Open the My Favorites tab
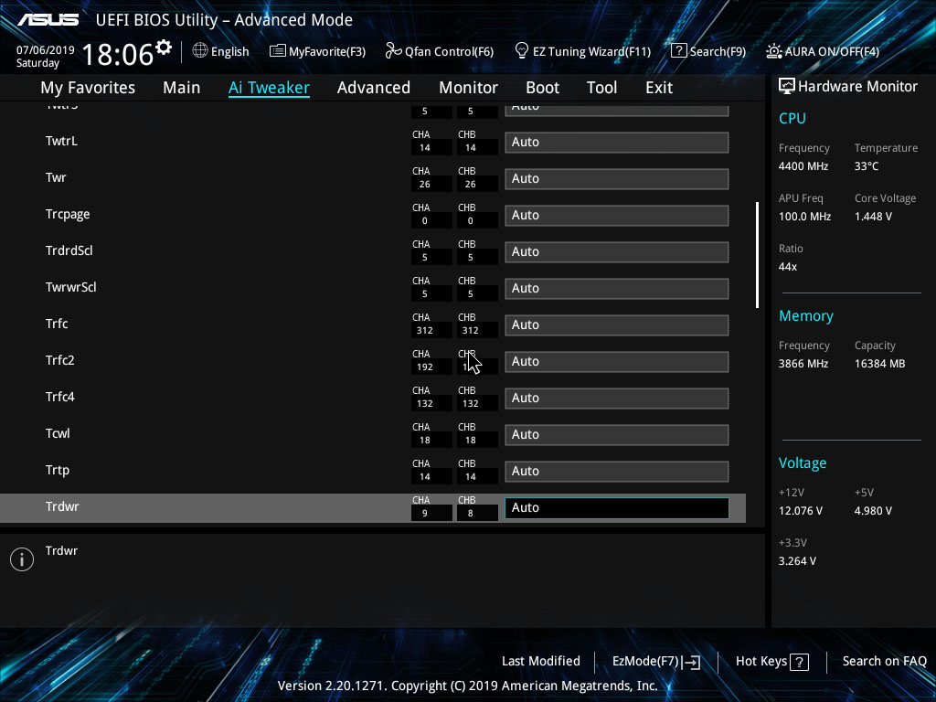936x702 pixels. coord(88,88)
